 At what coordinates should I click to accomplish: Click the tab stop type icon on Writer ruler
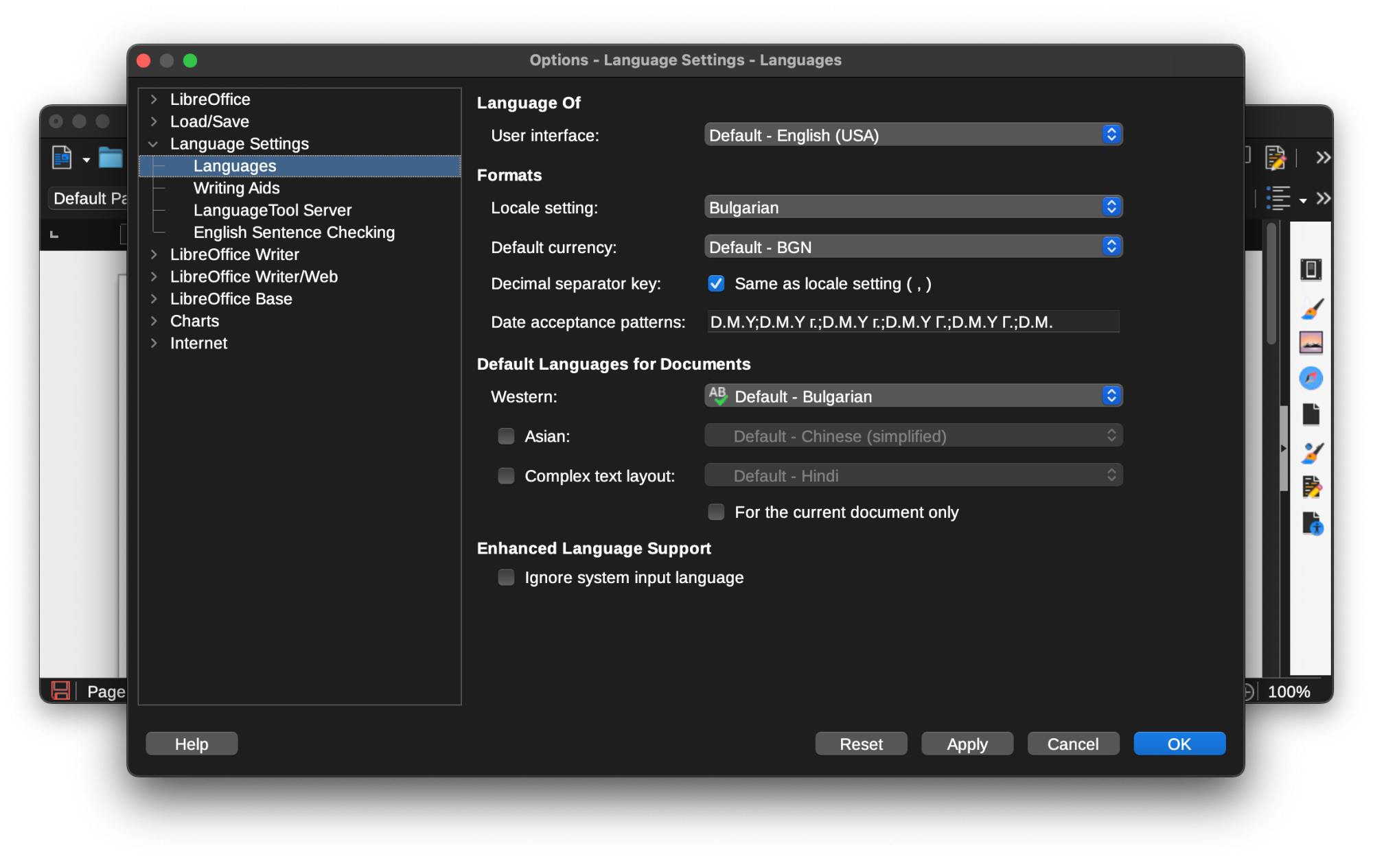click(54, 235)
